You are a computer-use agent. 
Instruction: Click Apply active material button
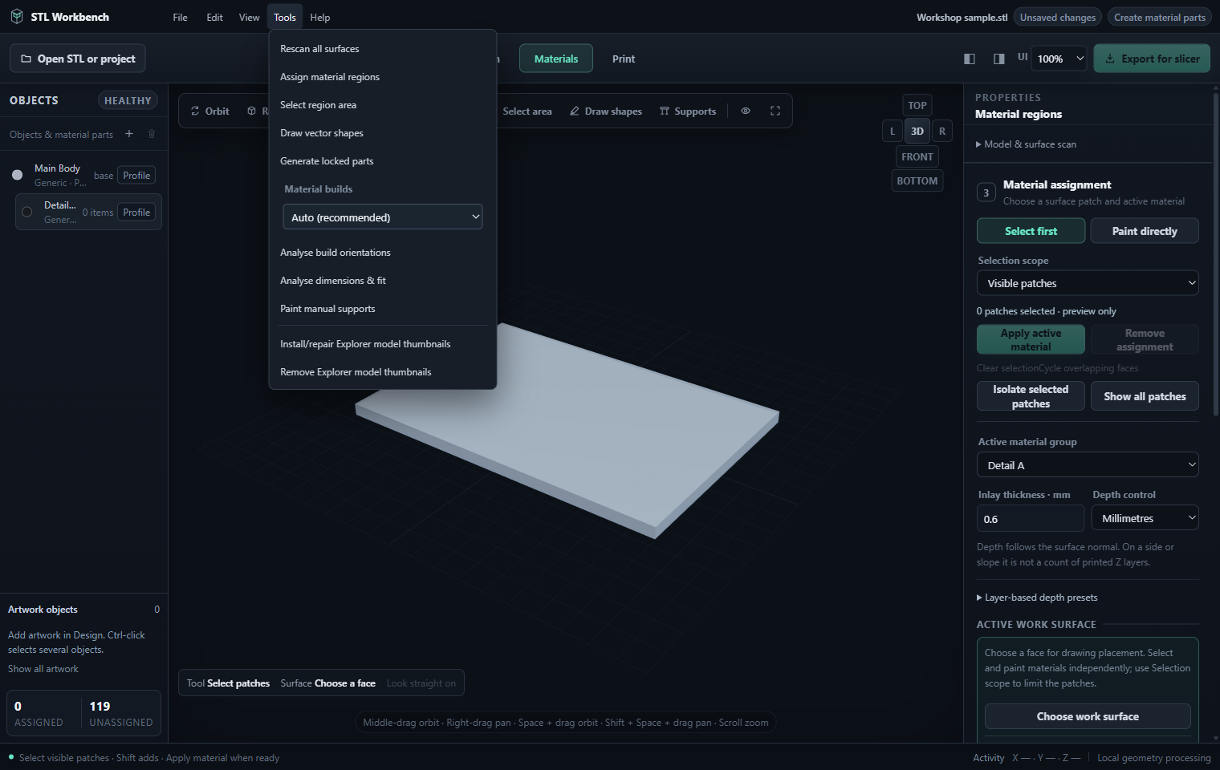1031,339
